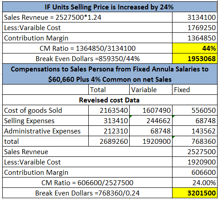
Task: Click 'Compensations to Sales Persona' header
Action: tap(110, 74)
